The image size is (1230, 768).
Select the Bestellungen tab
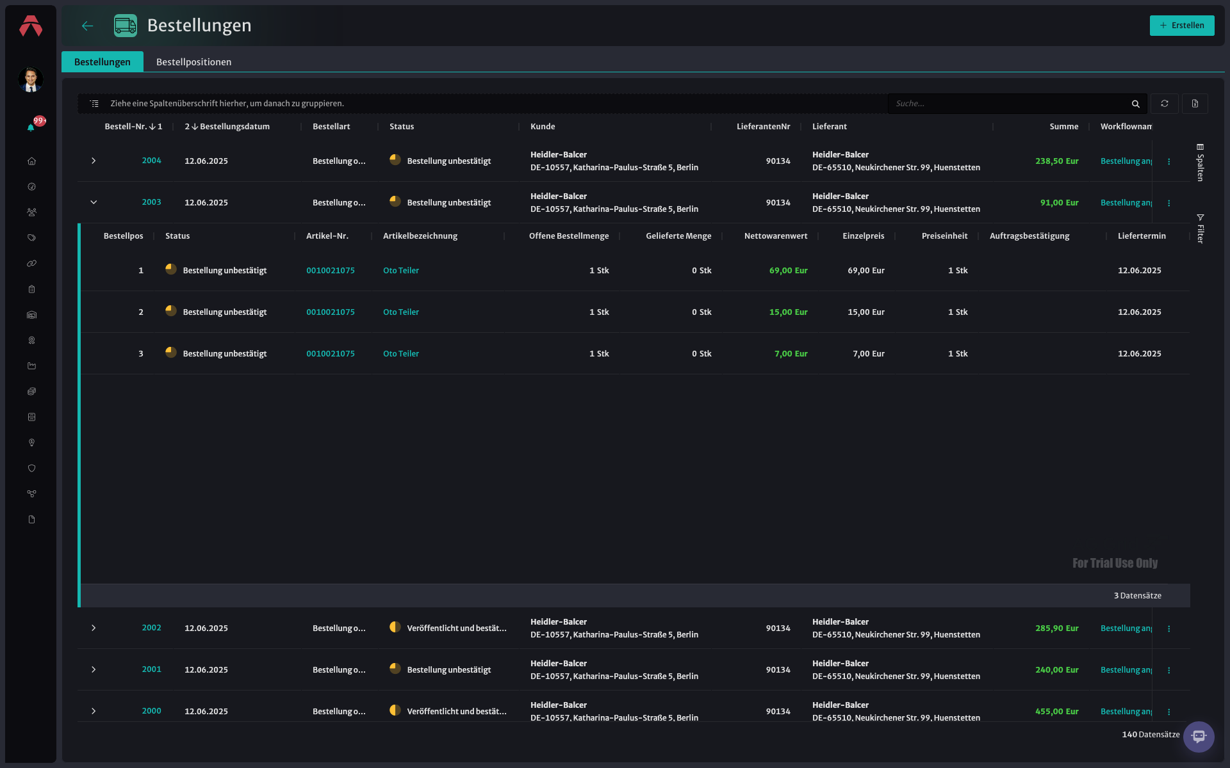click(102, 62)
